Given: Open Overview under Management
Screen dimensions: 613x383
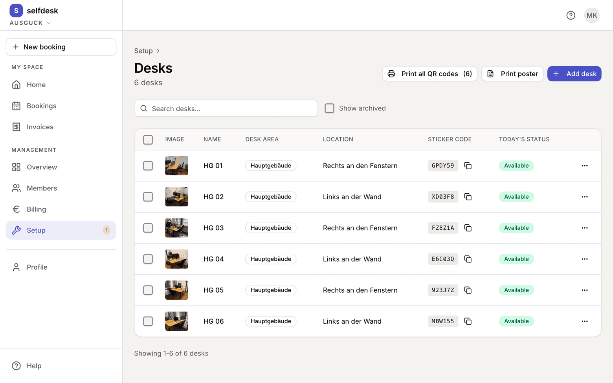Looking at the screenshot, I should coord(61,167).
